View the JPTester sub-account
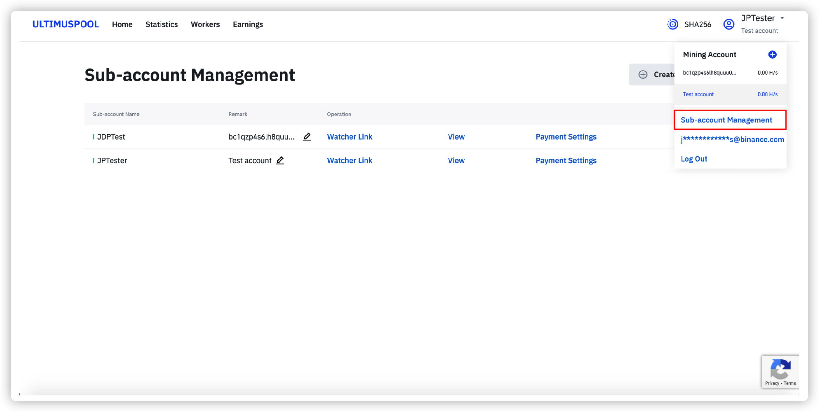Screen dimensions: 819x412 [456, 160]
